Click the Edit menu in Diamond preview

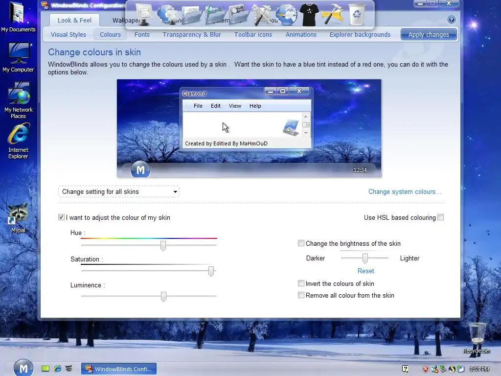click(x=216, y=106)
